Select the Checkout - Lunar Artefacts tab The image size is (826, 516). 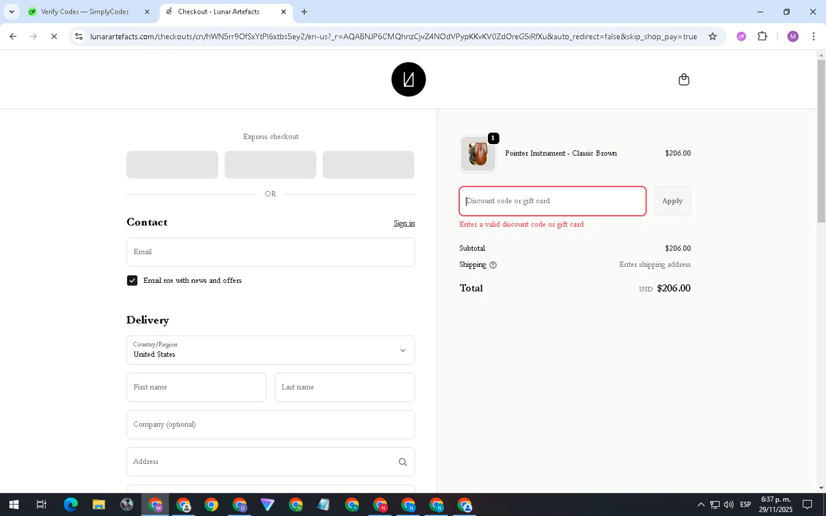[219, 12]
